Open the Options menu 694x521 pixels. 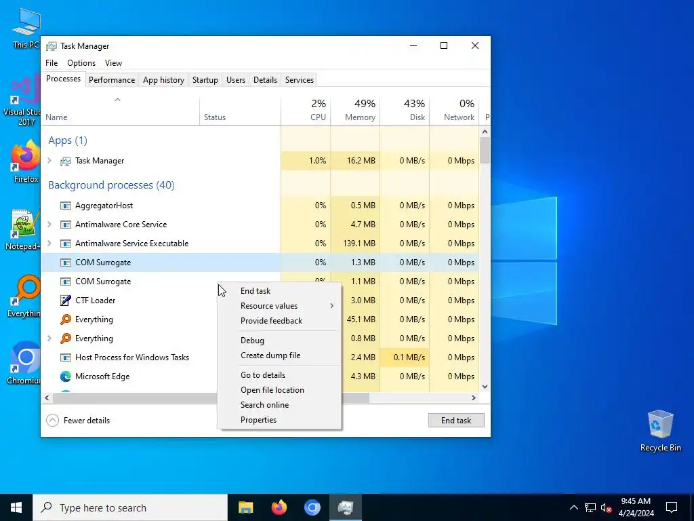click(81, 63)
